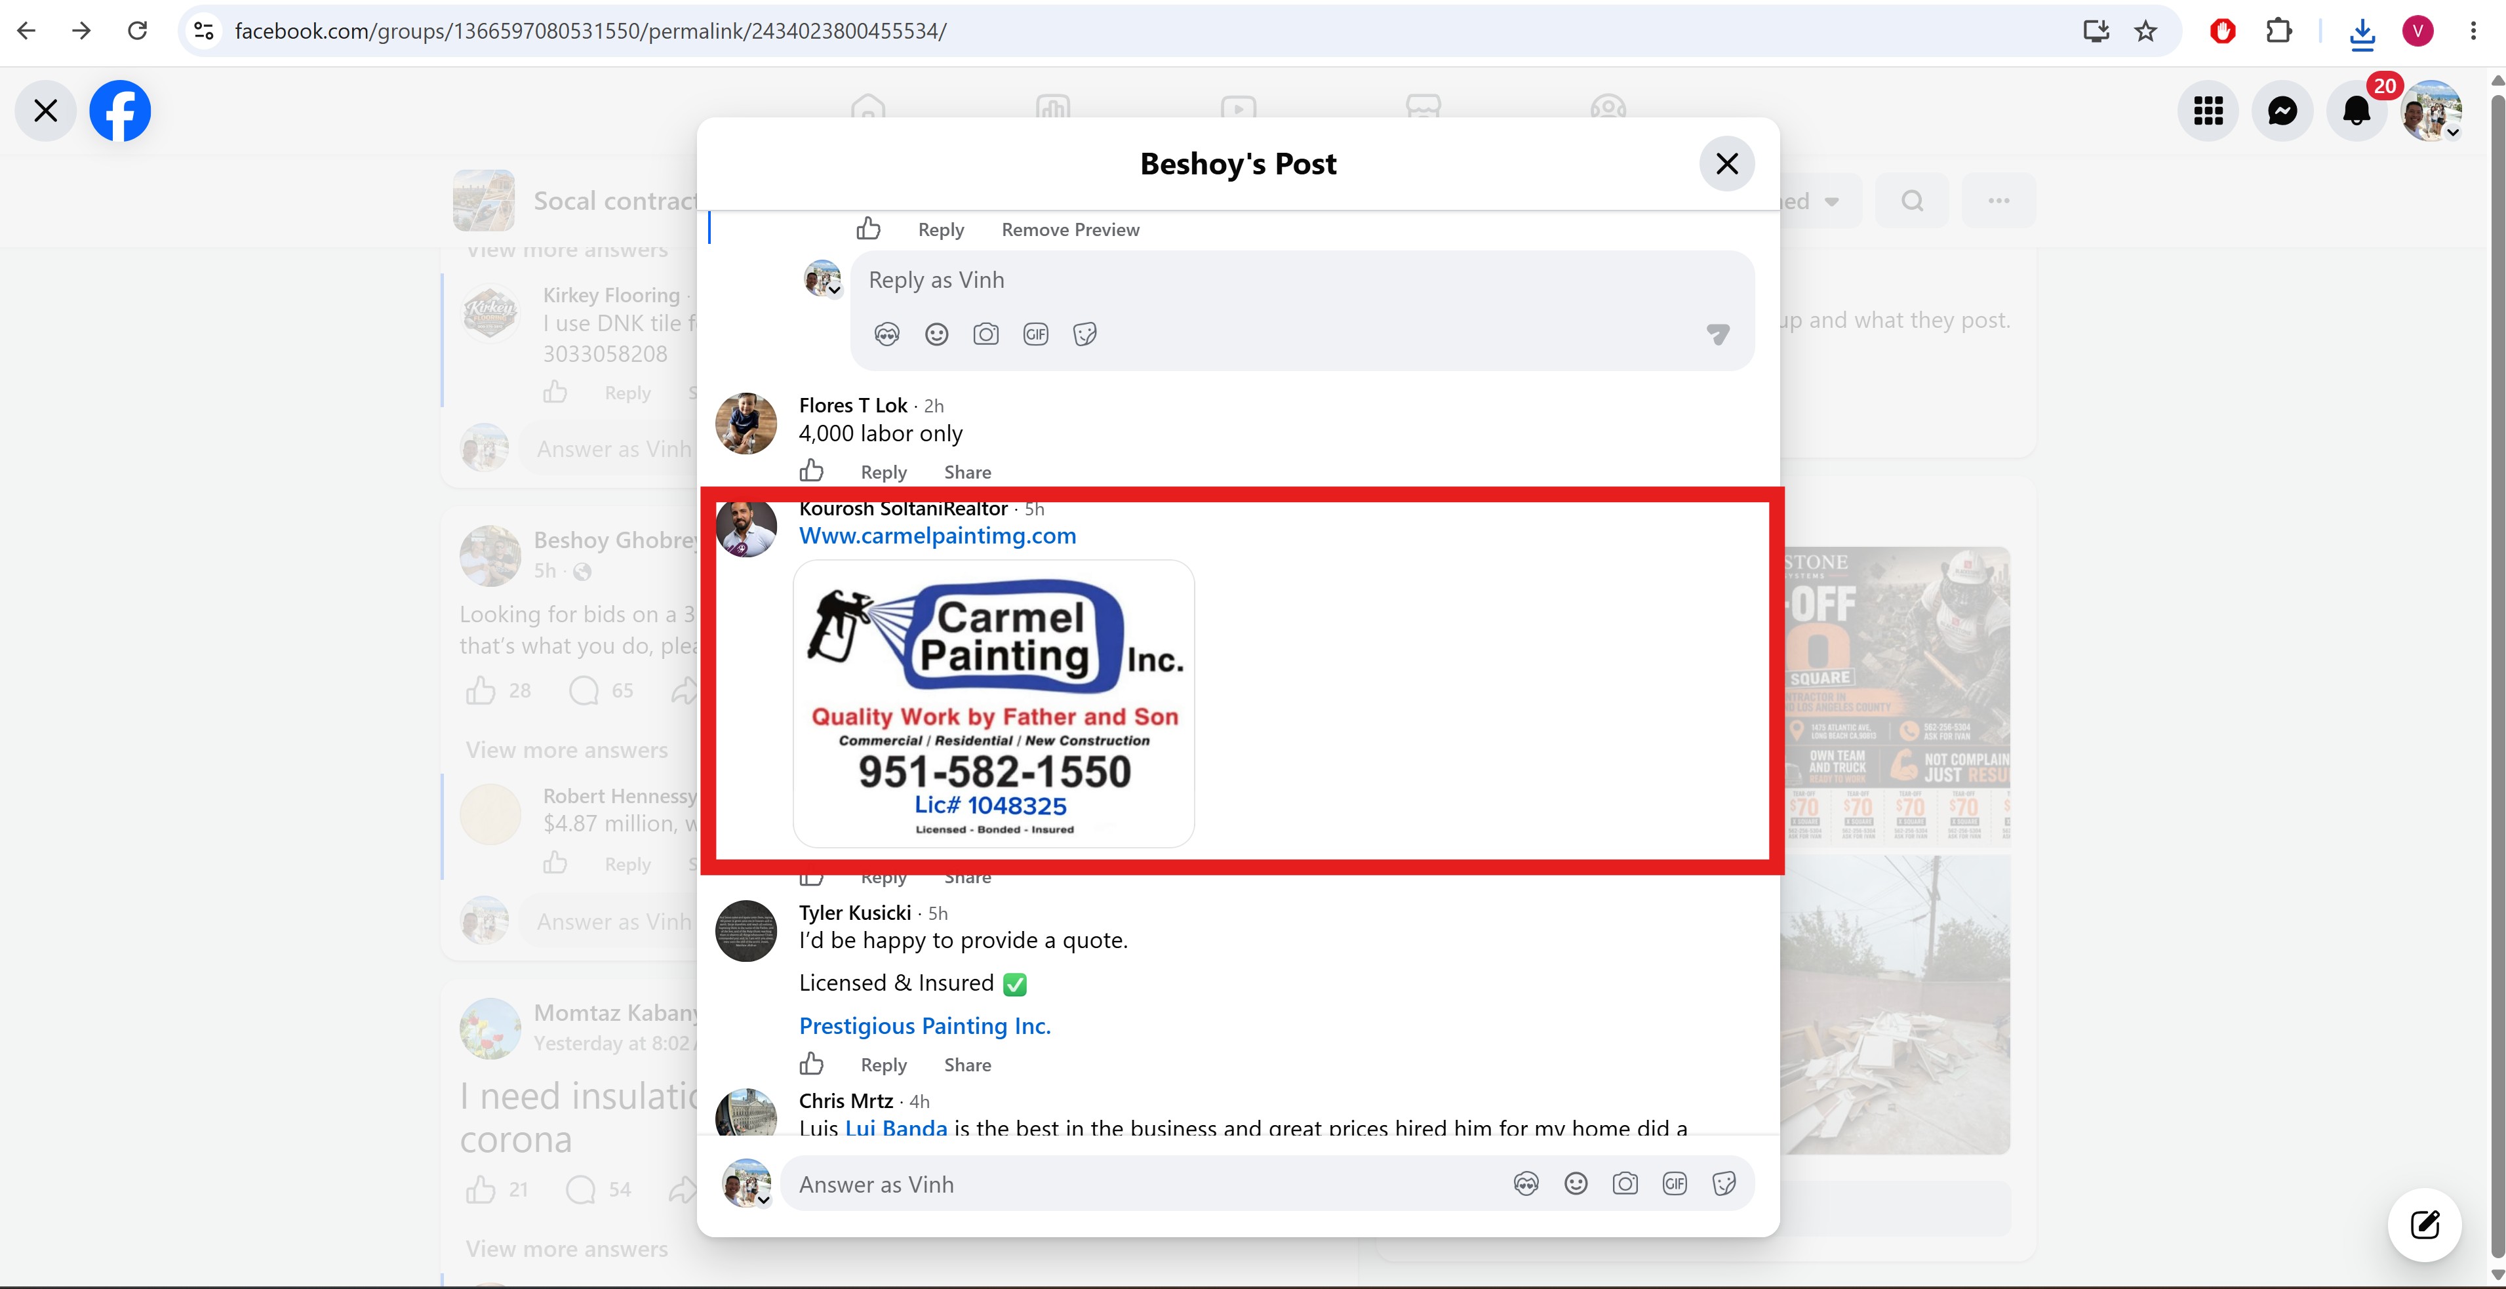Reply to Flores T Lok's comment
Screen dimensions: 2506x1289
883,472
